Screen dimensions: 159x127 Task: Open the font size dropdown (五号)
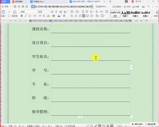click(49, 12)
